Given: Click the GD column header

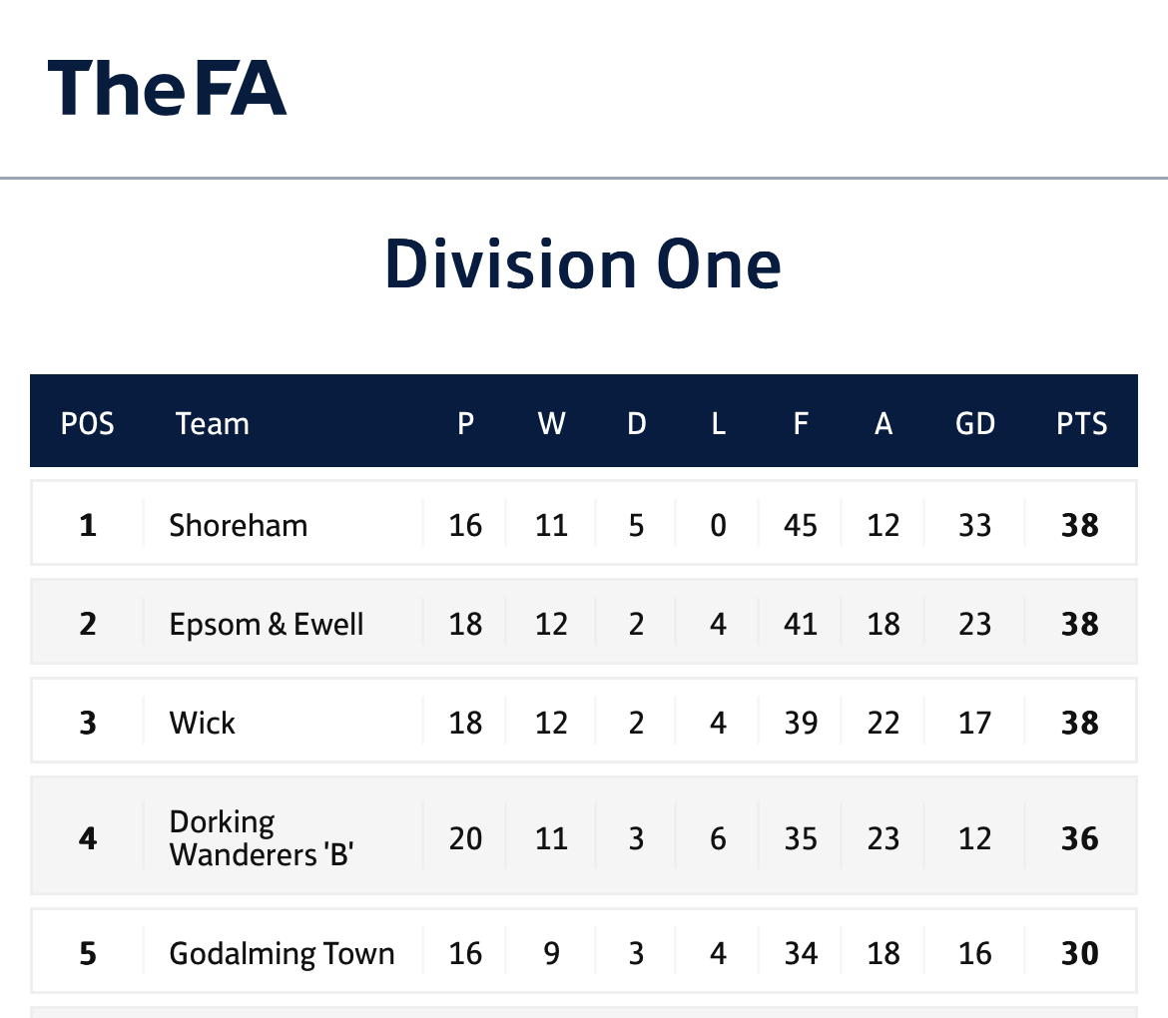Looking at the screenshot, I should click(975, 424).
